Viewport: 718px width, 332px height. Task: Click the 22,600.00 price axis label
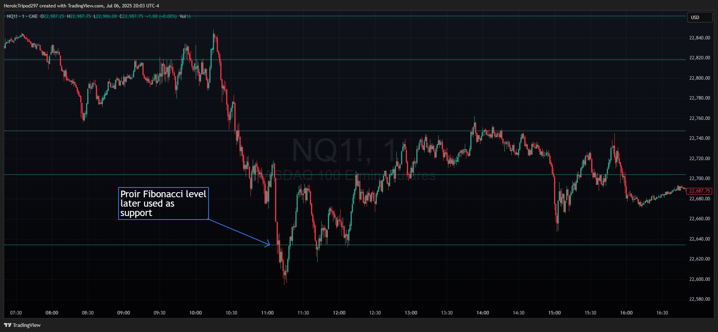pyautogui.click(x=700, y=279)
